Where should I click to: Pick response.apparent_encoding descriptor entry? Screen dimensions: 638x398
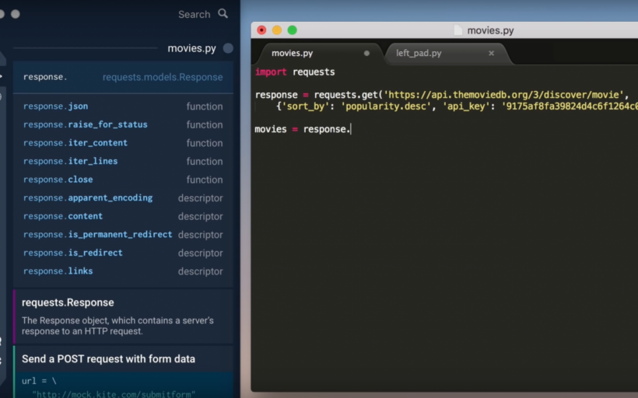click(88, 198)
